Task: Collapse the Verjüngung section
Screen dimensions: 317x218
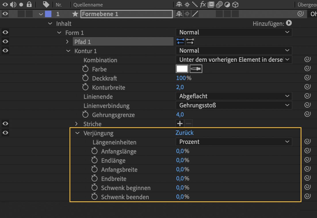Action: tap(77, 133)
